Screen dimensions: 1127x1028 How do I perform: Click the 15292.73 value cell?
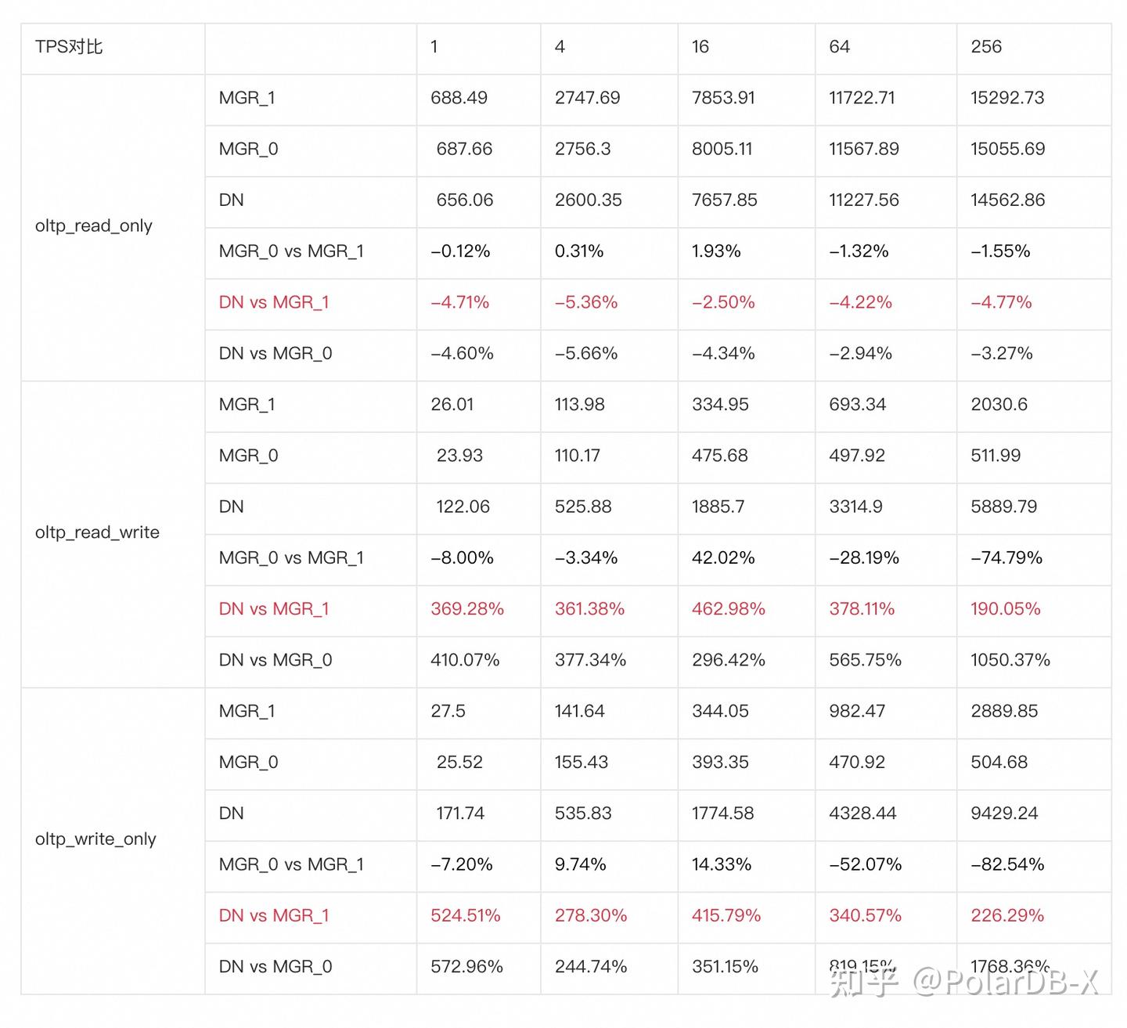coord(1007,98)
